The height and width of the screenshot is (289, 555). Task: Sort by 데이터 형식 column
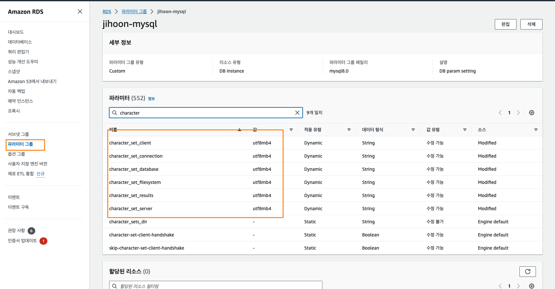(413, 130)
